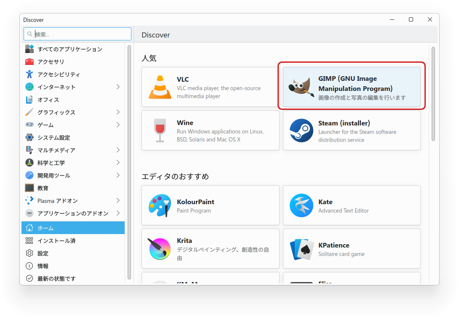The width and height of the screenshot is (459, 317).
Task: Click the "Paint Program" description text
Action: 194,211
